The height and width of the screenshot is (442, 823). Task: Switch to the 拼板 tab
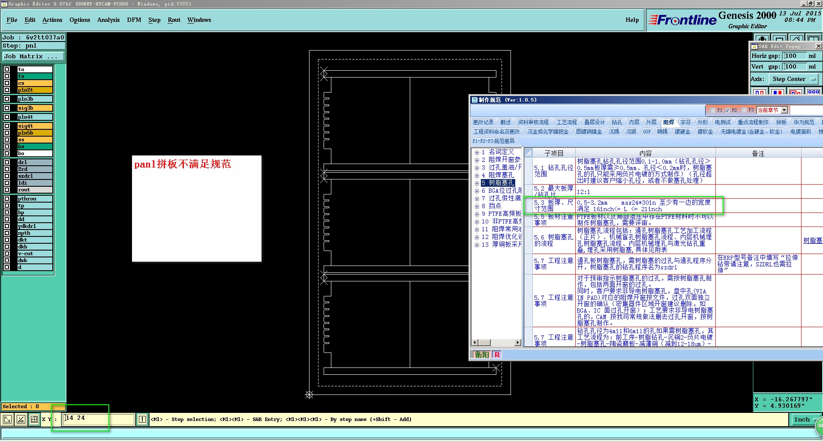[x=781, y=122]
